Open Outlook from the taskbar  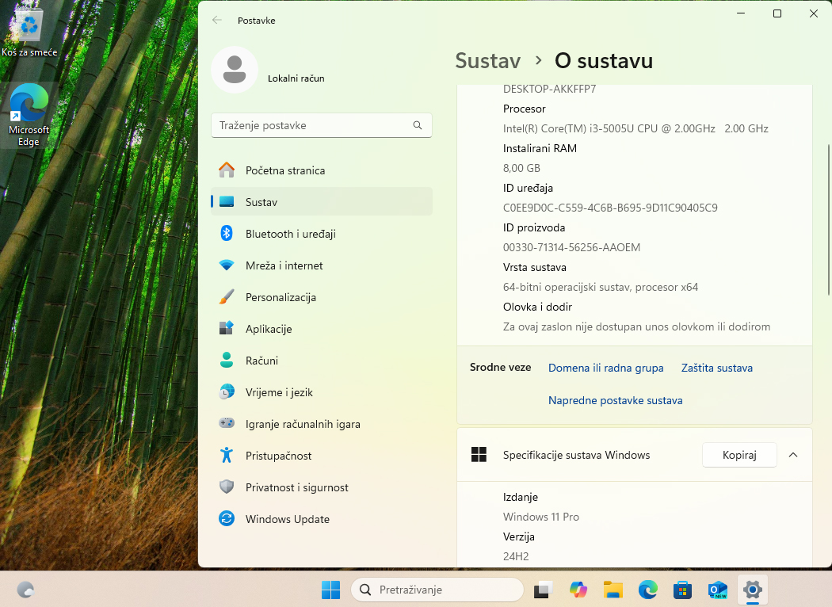point(717,590)
